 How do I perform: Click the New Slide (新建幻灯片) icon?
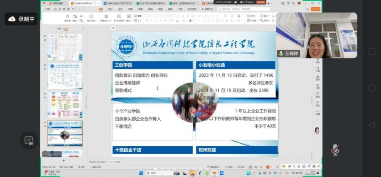(106, 16)
